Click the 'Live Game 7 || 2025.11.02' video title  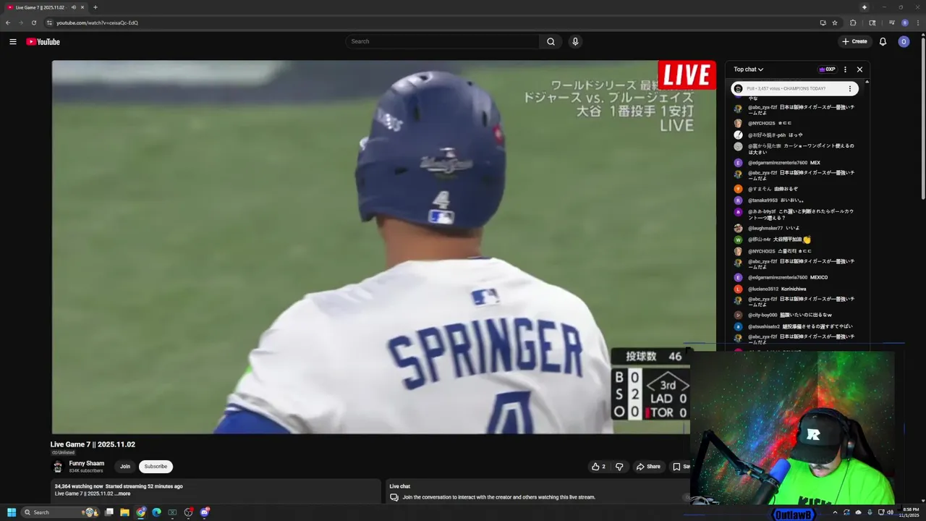pos(93,444)
